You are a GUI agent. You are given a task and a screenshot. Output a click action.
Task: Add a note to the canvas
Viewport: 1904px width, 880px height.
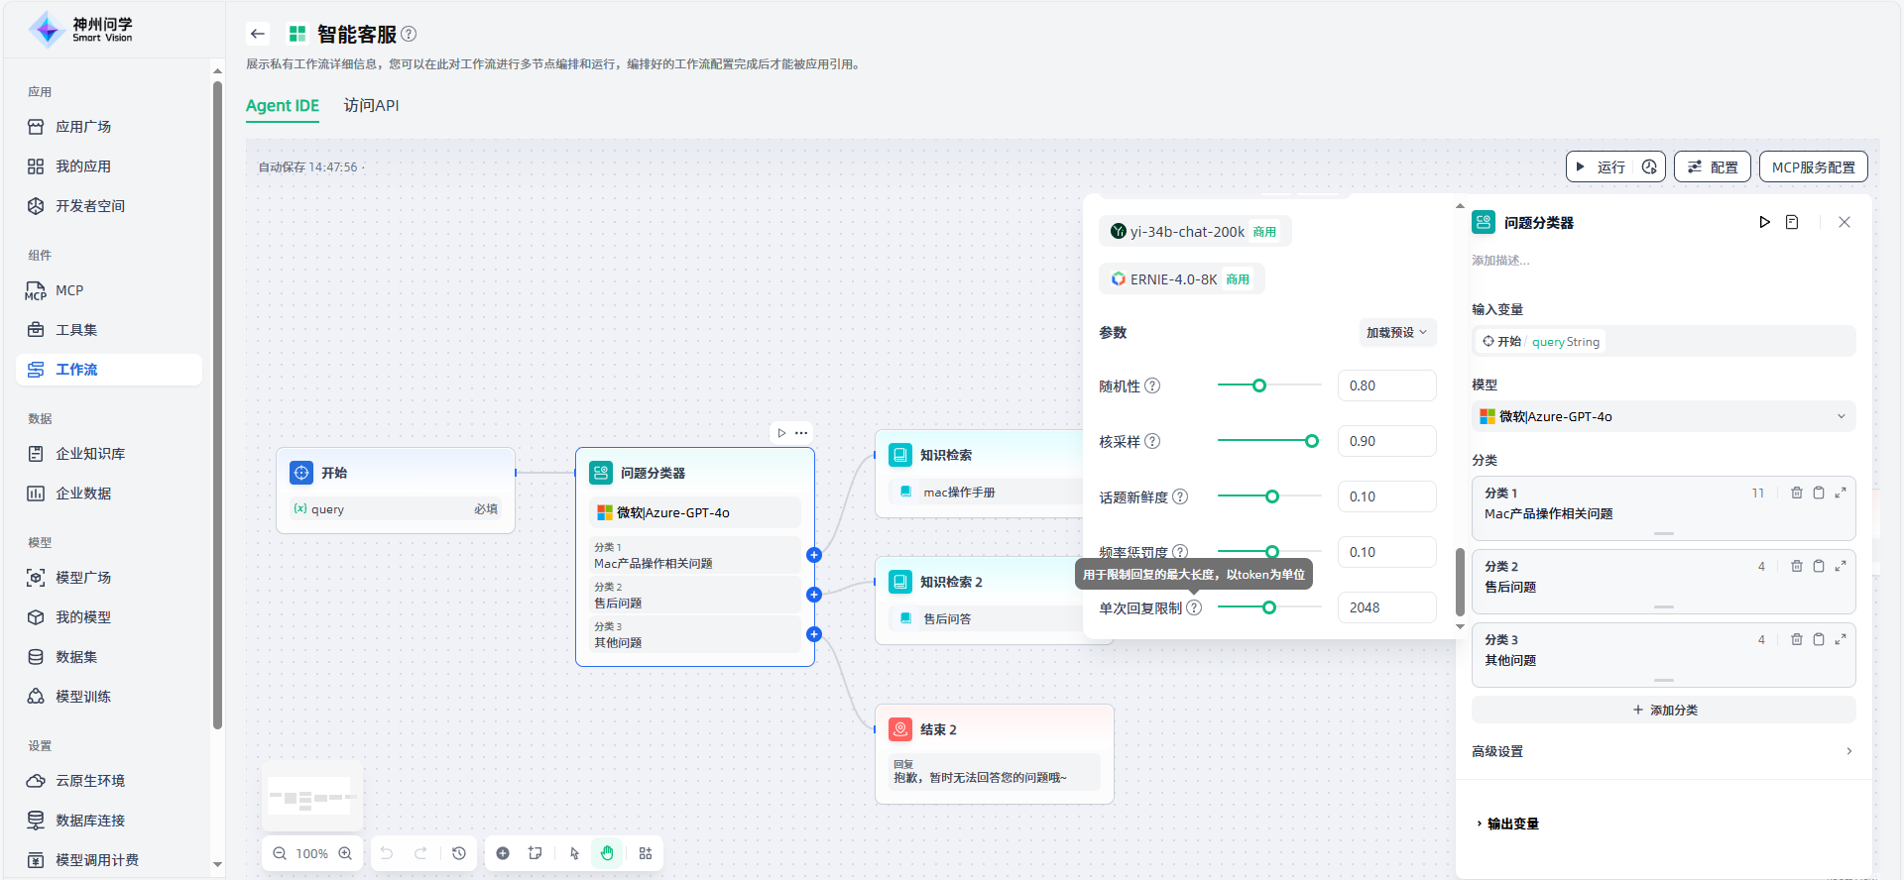[535, 853]
